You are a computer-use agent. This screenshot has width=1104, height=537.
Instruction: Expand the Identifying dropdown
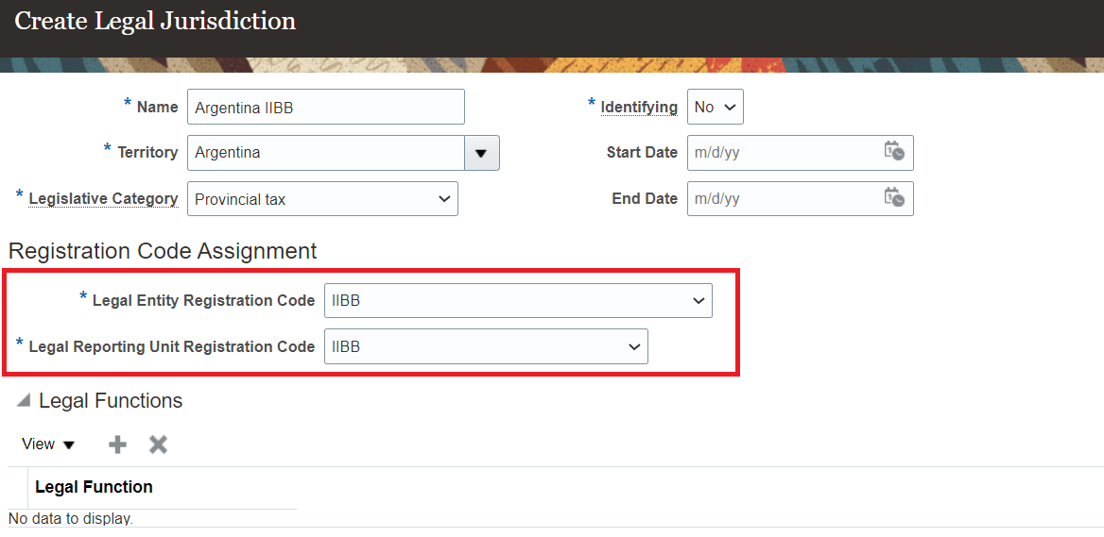tap(716, 108)
